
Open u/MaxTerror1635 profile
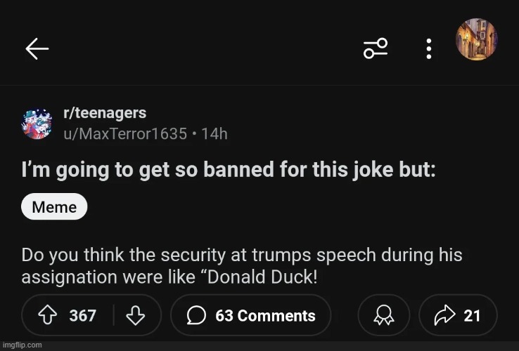[x=125, y=133]
